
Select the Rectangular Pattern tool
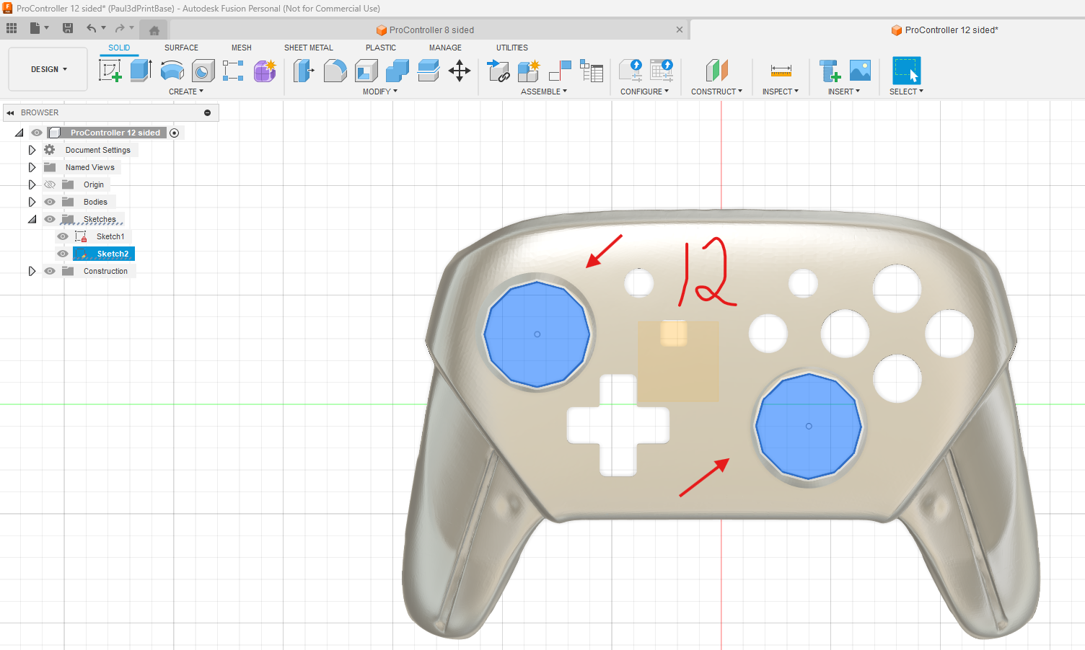point(233,71)
